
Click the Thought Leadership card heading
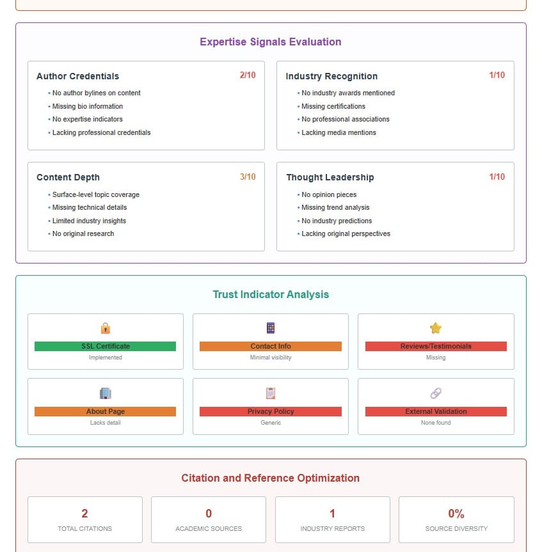coord(330,177)
